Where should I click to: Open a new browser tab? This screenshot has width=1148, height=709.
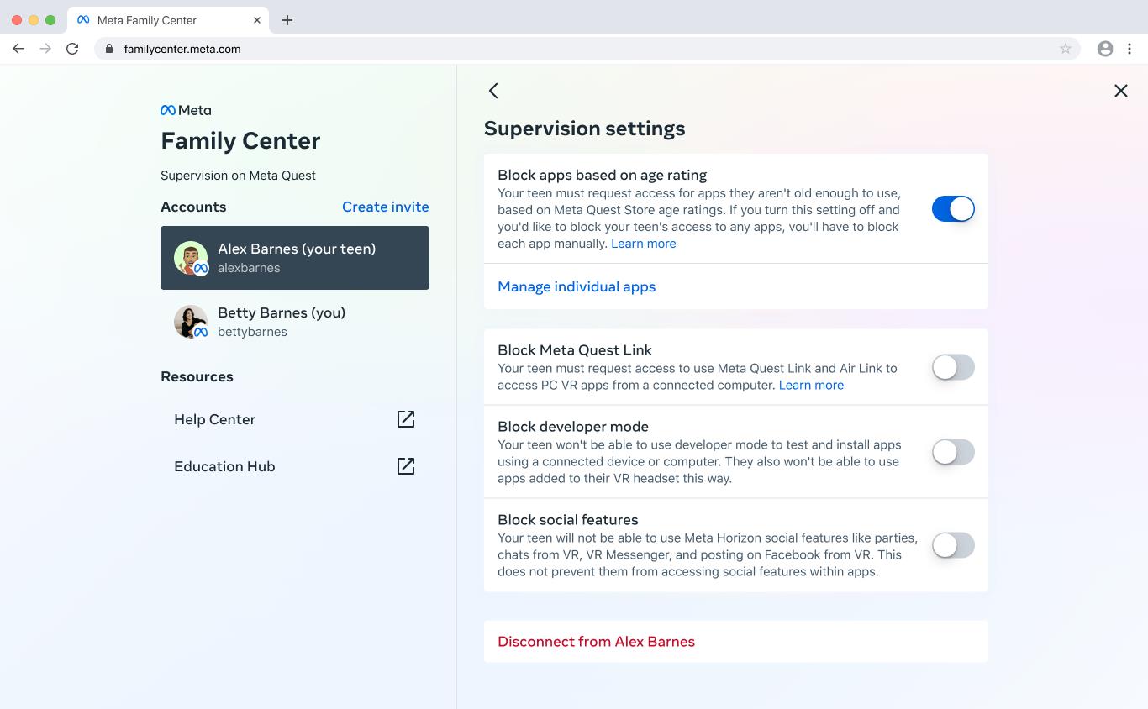pos(287,20)
